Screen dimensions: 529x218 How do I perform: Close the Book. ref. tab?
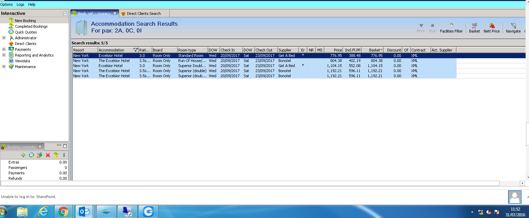115,14
